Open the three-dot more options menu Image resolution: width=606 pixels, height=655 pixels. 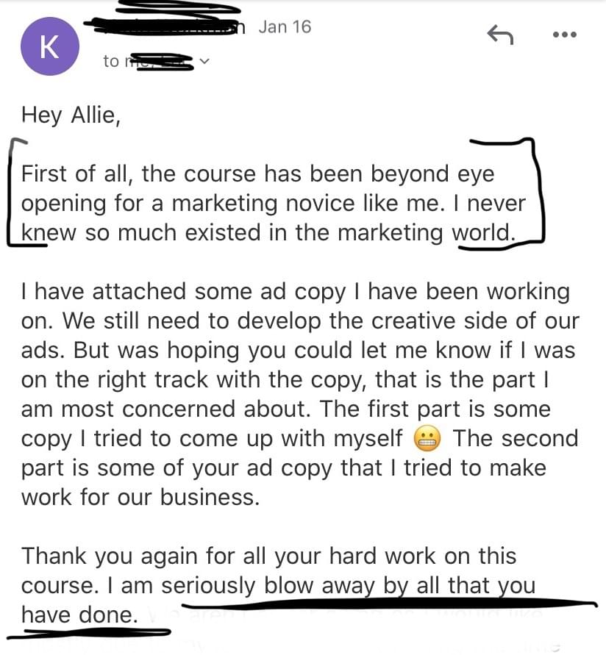(565, 35)
